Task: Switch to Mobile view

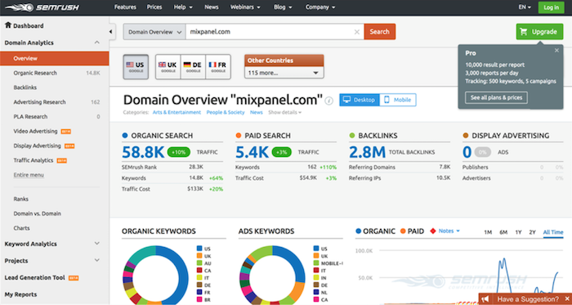Action: tap(398, 100)
